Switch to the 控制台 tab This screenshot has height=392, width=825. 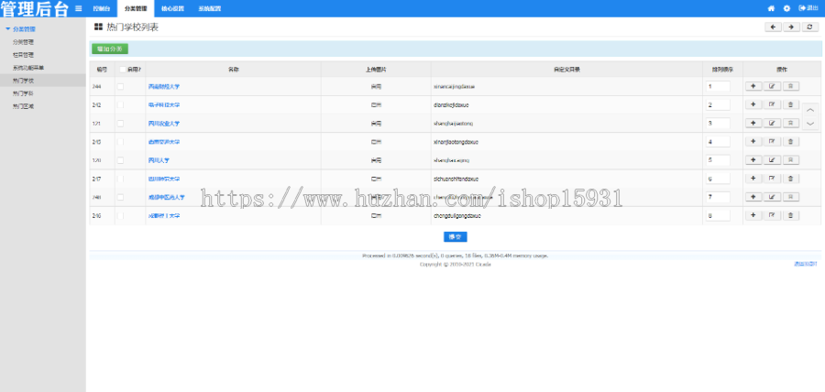click(102, 8)
